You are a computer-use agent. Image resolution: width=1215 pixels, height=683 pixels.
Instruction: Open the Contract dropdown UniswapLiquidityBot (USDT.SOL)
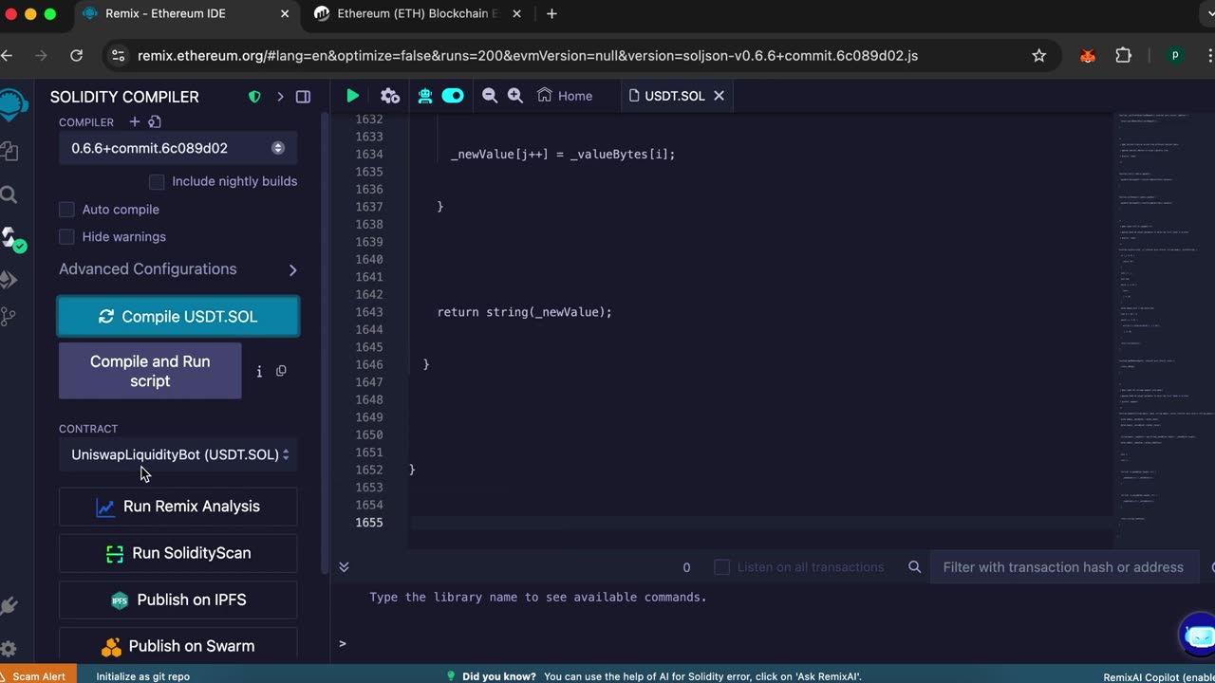tap(178, 454)
